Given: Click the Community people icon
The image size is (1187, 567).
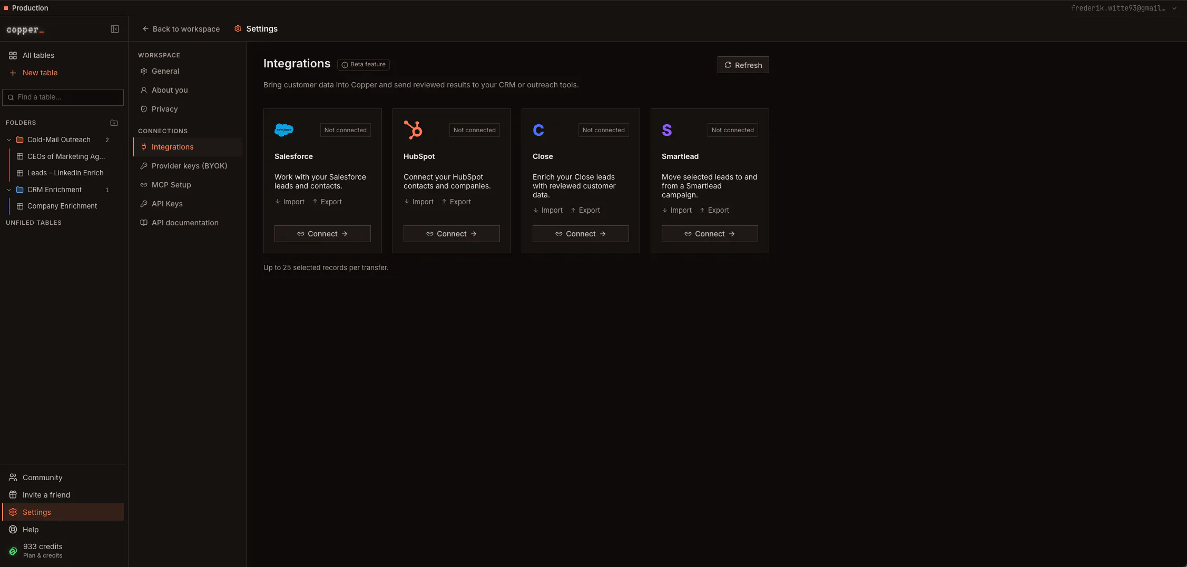Looking at the screenshot, I should coord(13,478).
